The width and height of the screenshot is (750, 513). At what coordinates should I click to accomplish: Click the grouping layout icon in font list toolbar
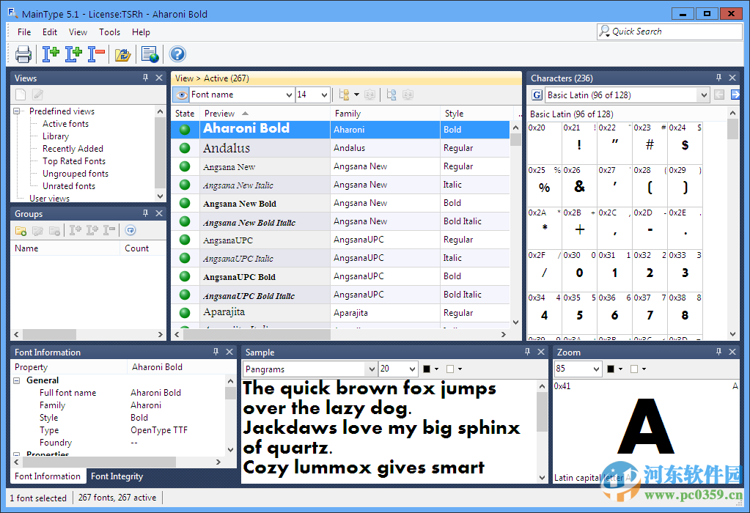click(344, 95)
